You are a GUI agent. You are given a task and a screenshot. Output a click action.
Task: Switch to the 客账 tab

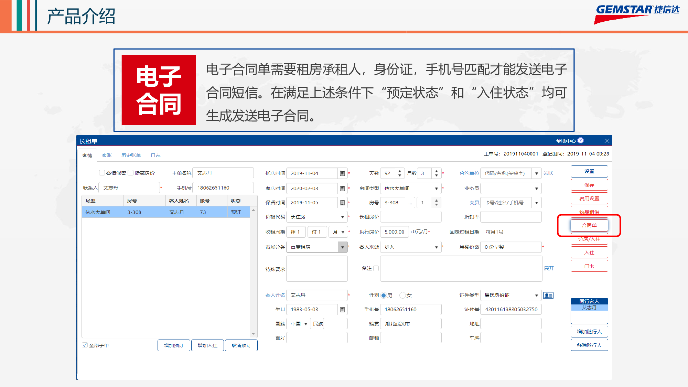click(107, 155)
